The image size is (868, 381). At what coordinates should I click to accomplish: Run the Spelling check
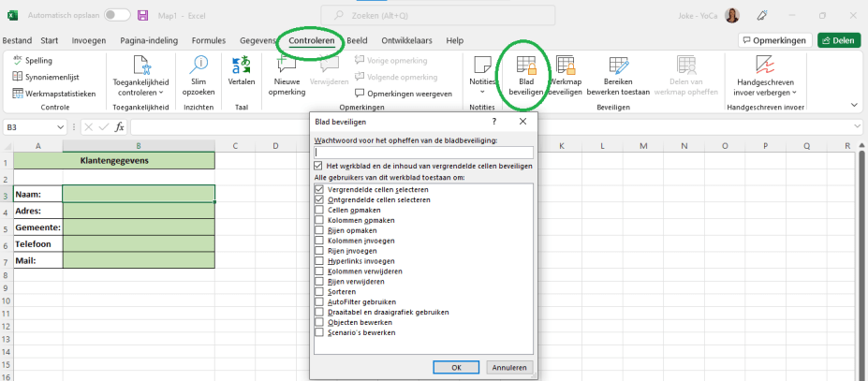point(32,60)
